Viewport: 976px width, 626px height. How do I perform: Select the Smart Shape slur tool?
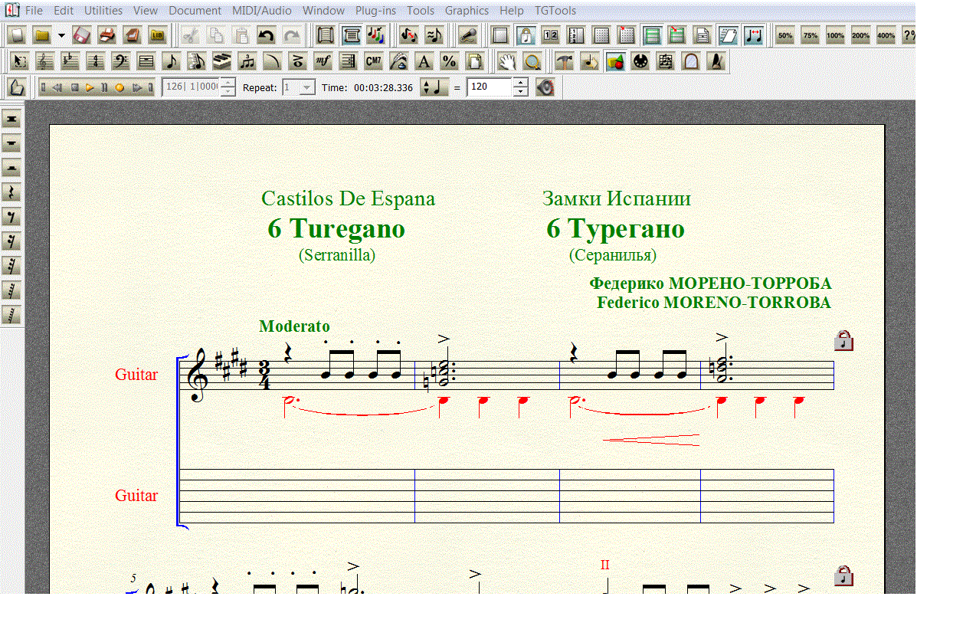[272, 61]
